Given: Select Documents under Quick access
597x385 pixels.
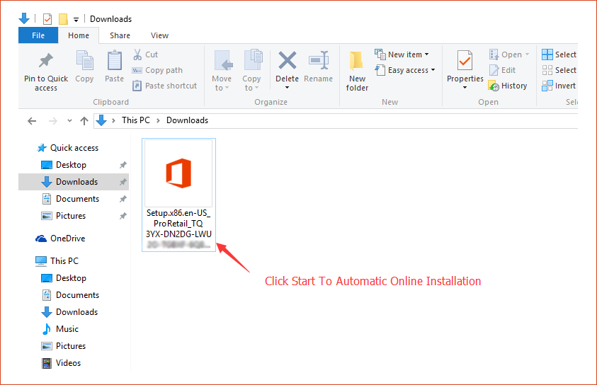Looking at the screenshot, I should [x=77, y=199].
